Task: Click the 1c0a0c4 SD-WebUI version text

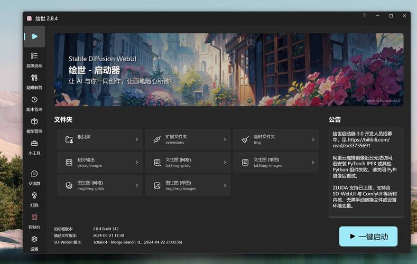Action: [x=137, y=242]
